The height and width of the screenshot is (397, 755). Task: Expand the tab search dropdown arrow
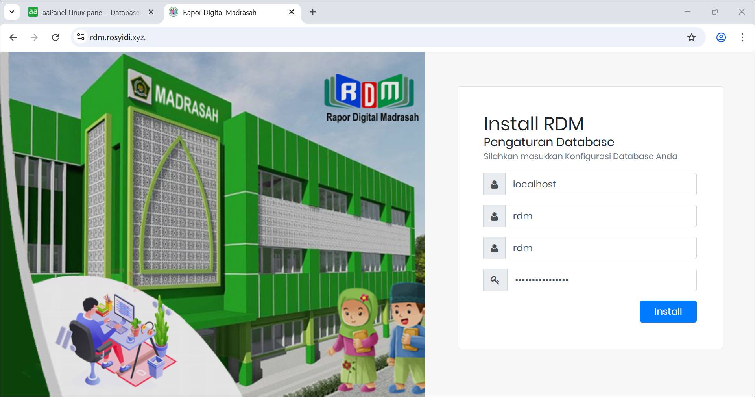[x=12, y=12]
